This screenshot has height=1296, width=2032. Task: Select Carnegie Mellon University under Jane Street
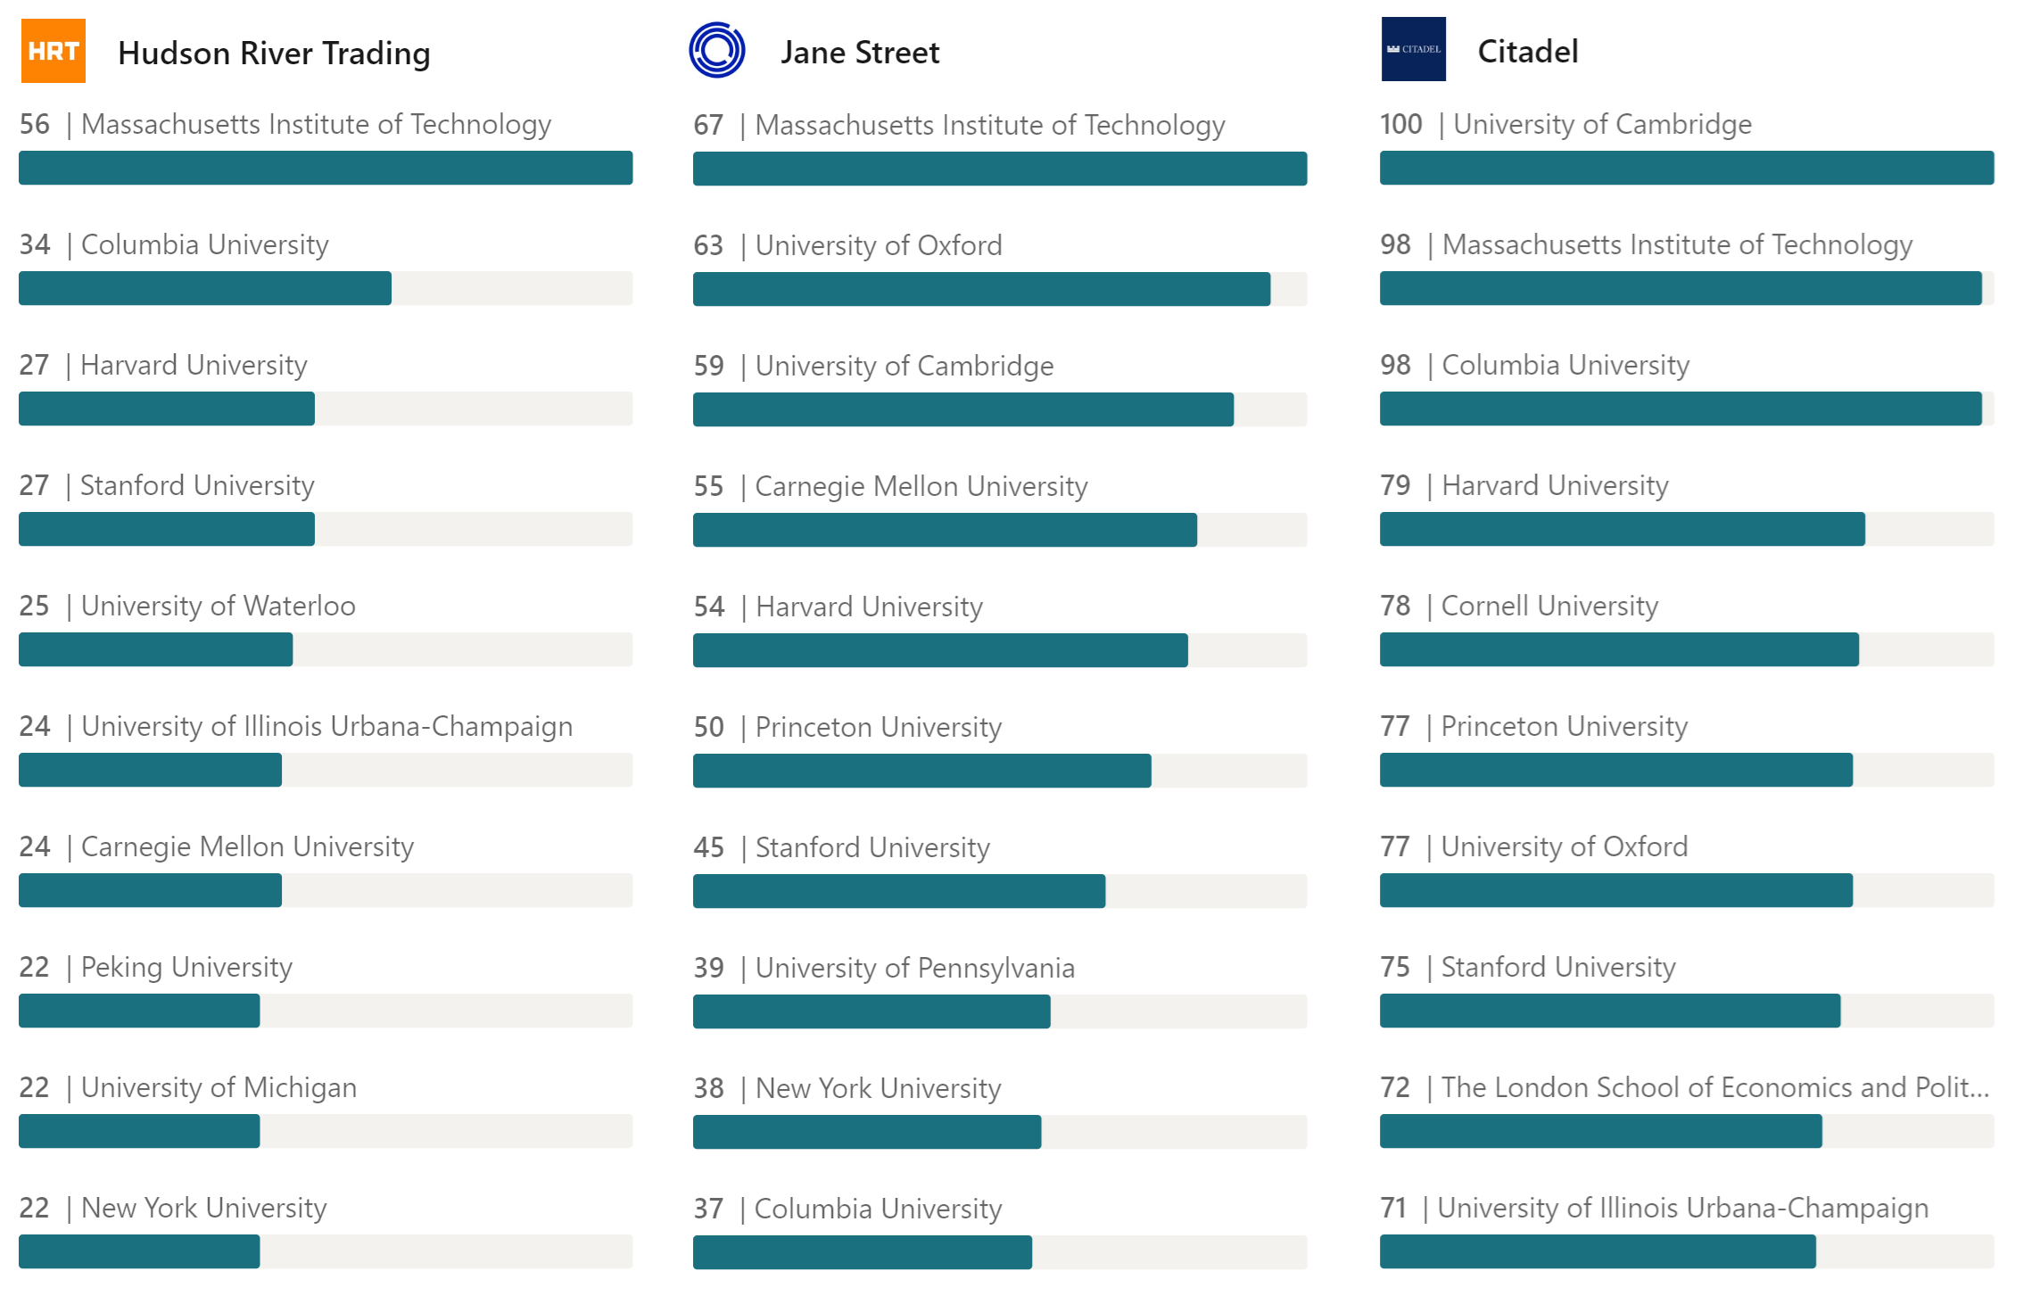tap(921, 486)
